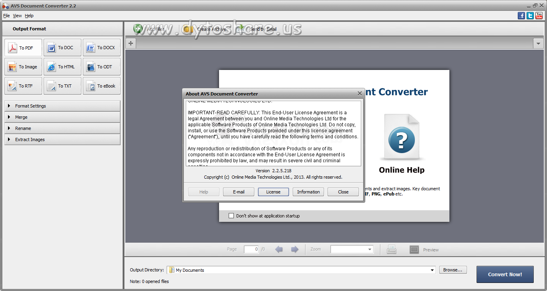
Task: Check Don't show at application startup
Action: 231,215
